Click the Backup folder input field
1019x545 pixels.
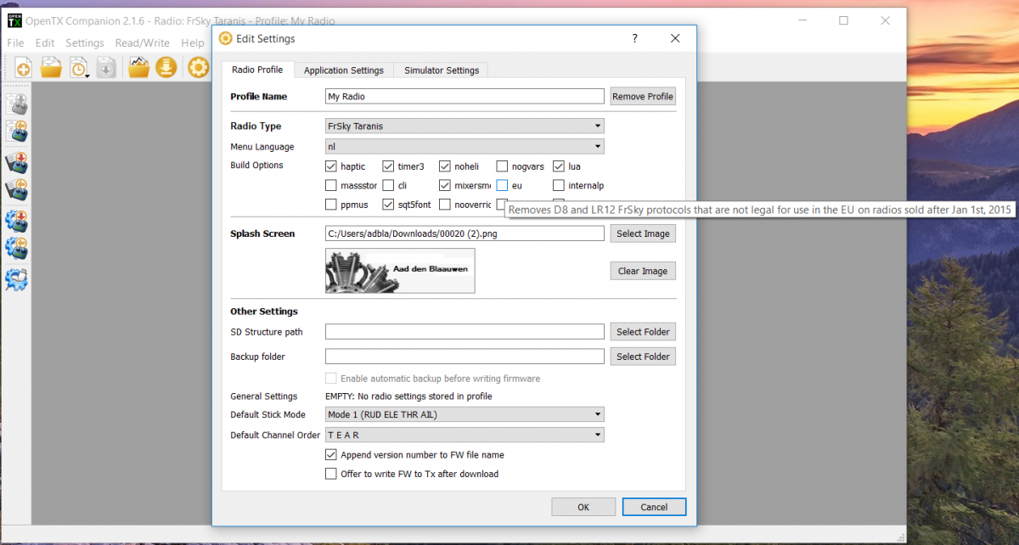tap(464, 357)
